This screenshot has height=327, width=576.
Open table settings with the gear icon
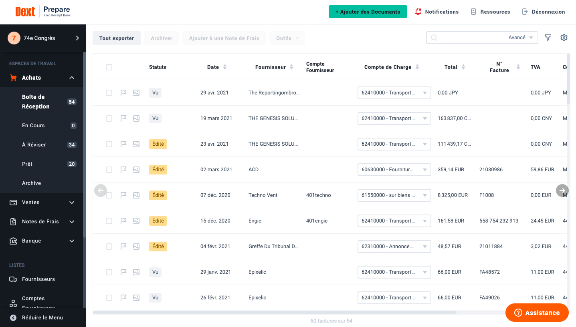pyautogui.click(x=564, y=37)
